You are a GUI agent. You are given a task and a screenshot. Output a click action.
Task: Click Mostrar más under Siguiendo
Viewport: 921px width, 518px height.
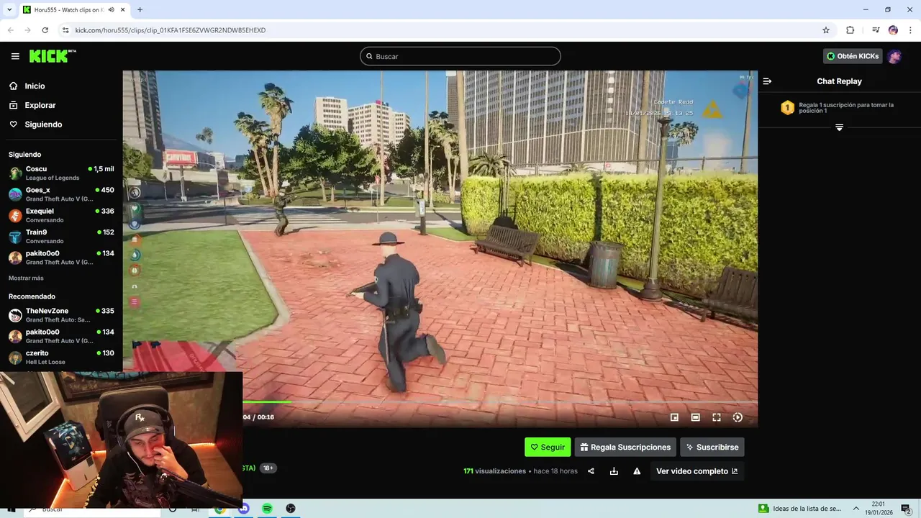click(26, 278)
